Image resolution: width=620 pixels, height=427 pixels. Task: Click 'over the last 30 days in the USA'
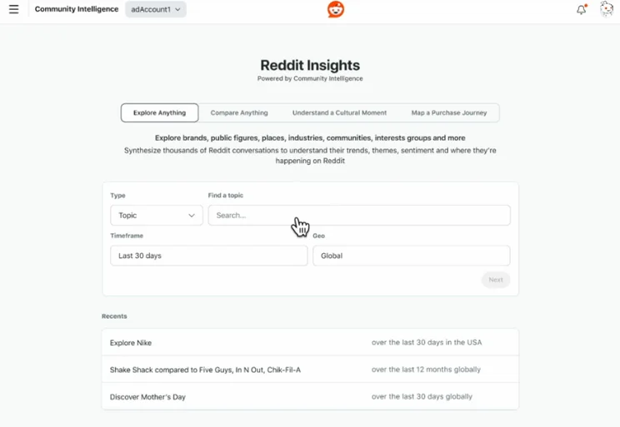pos(427,342)
